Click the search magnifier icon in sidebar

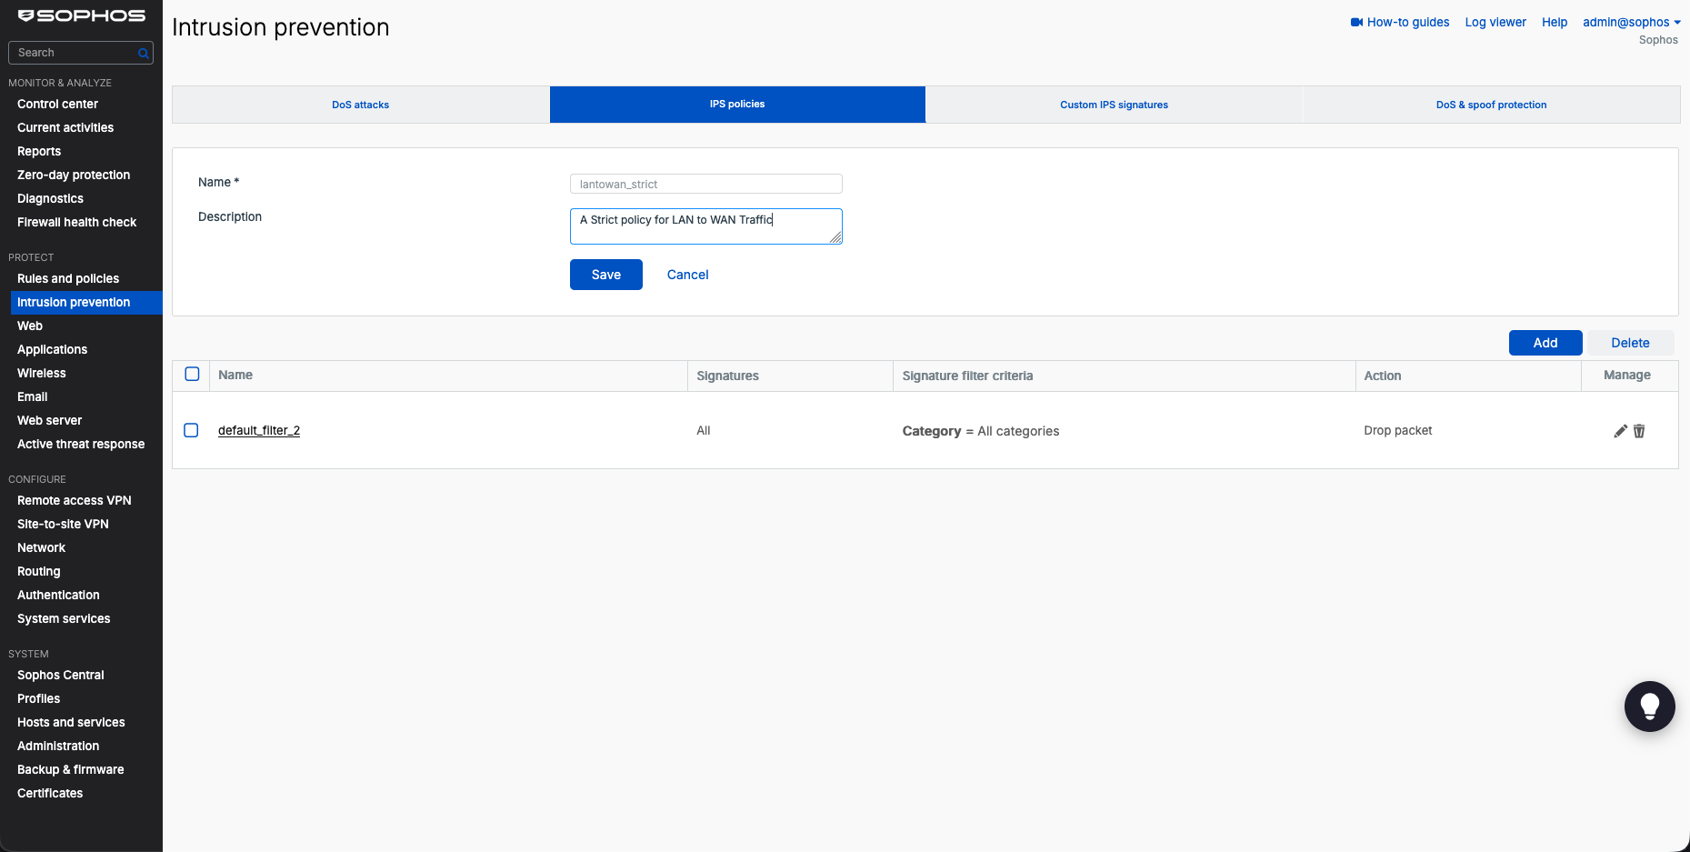pos(143,54)
